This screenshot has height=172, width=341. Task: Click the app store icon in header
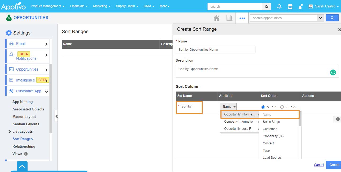tap(290, 6)
